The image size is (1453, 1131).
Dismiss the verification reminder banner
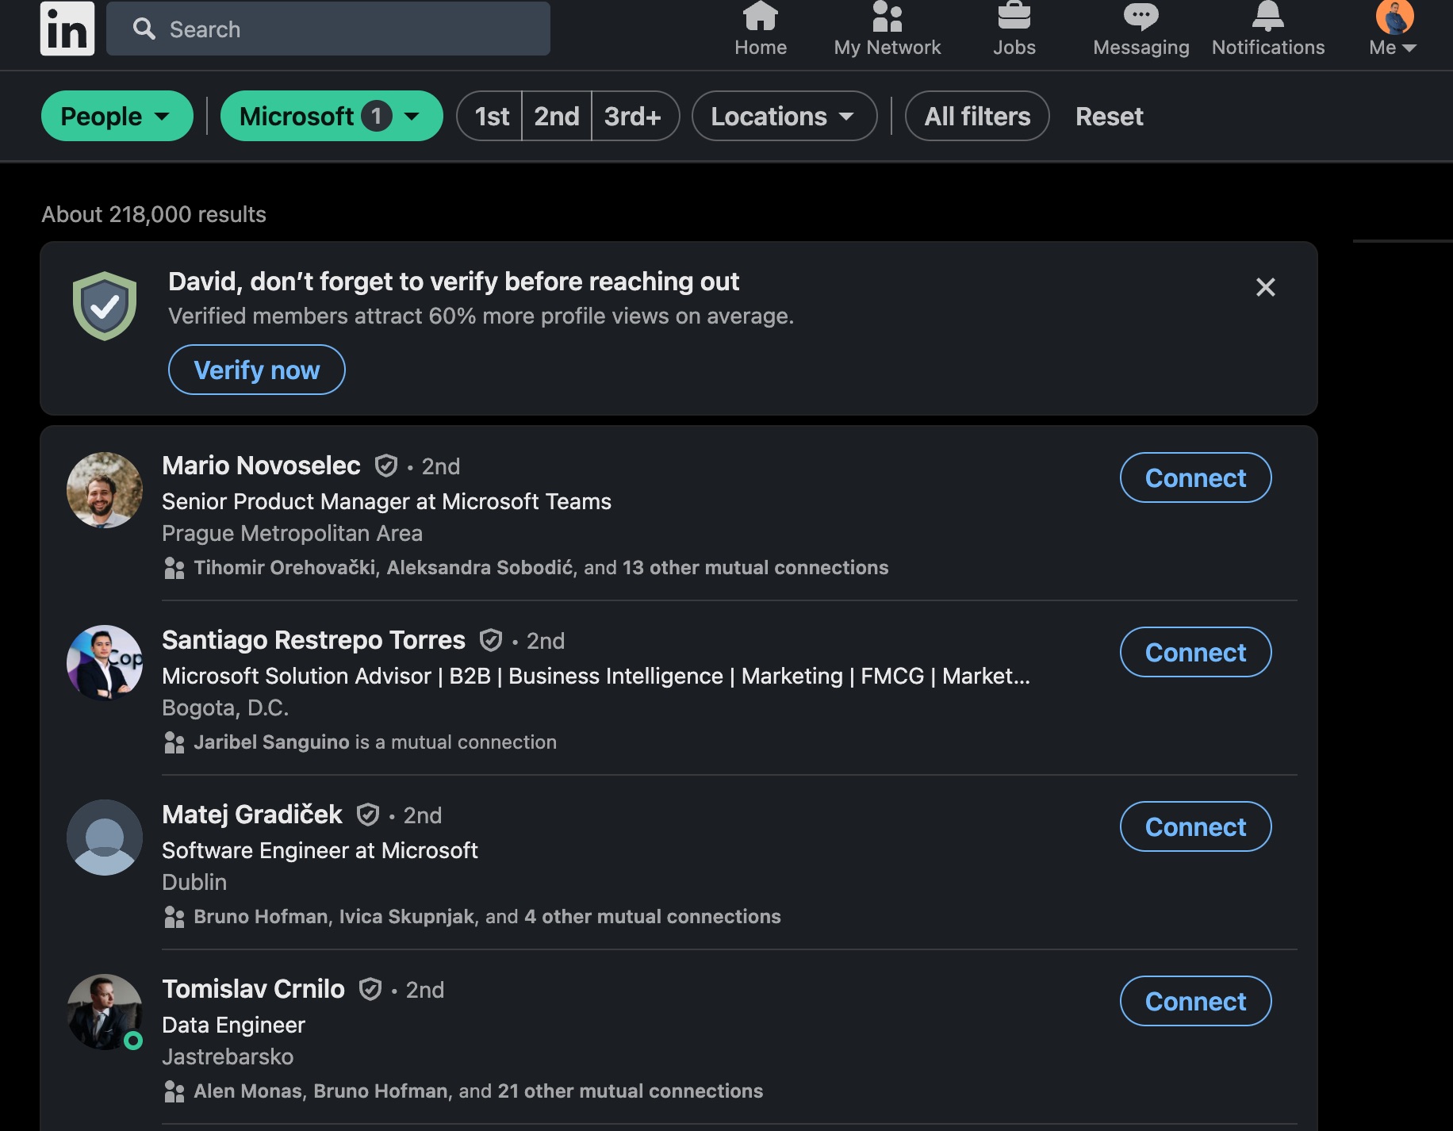[1265, 287]
